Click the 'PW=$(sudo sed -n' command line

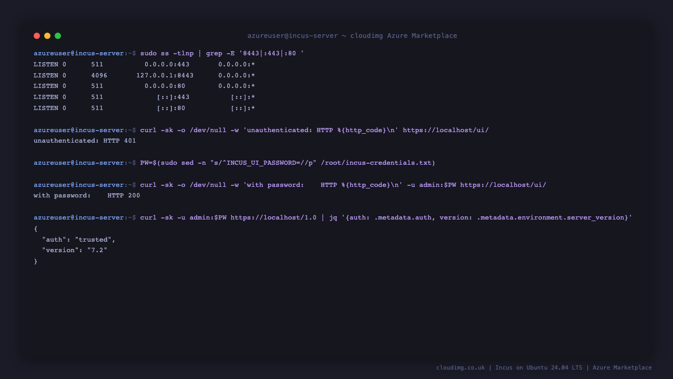coord(234,163)
